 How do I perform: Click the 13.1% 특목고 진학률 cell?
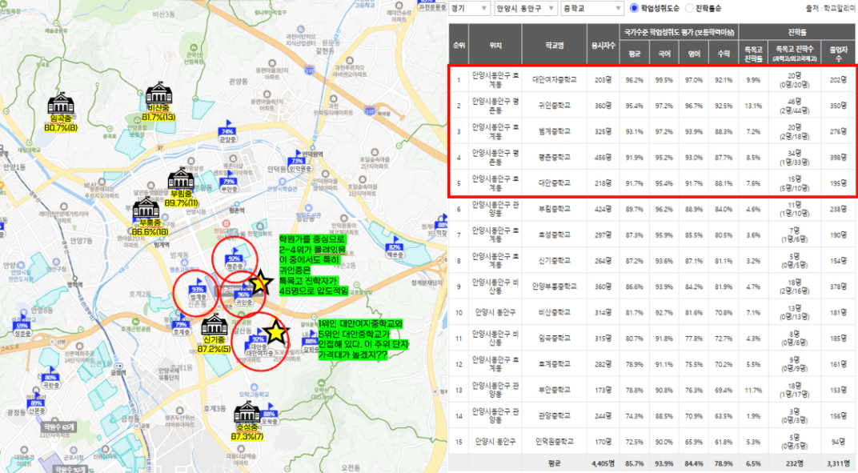[x=753, y=106]
